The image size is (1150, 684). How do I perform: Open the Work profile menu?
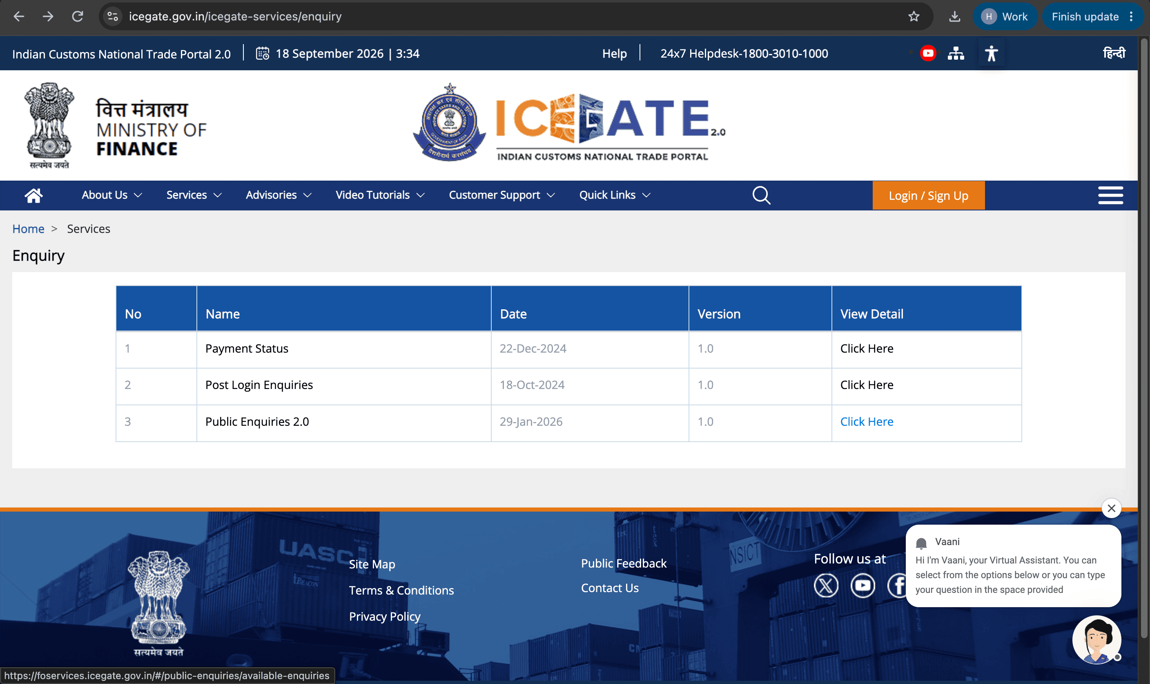(1005, 17)
